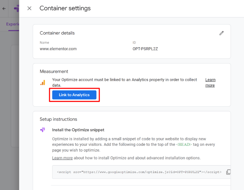
Task: Click the Container details card heading
Action: tap(57, 33)
